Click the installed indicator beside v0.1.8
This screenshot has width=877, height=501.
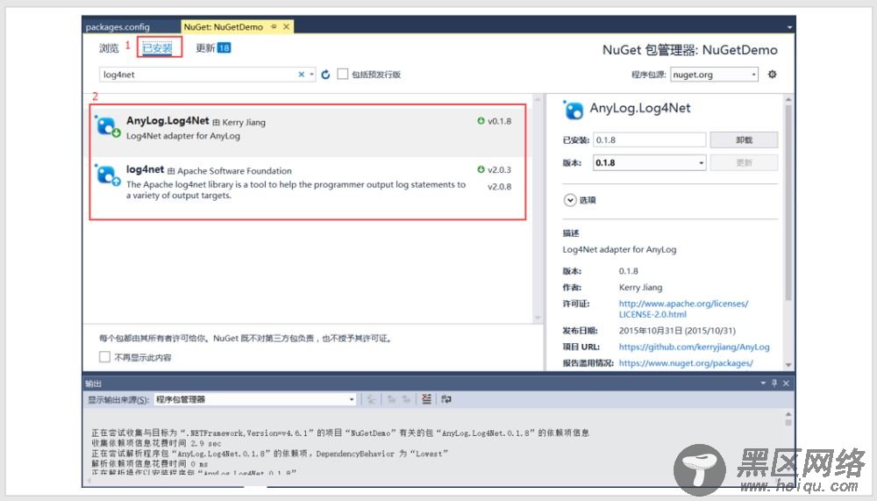(x=481, y=121)
